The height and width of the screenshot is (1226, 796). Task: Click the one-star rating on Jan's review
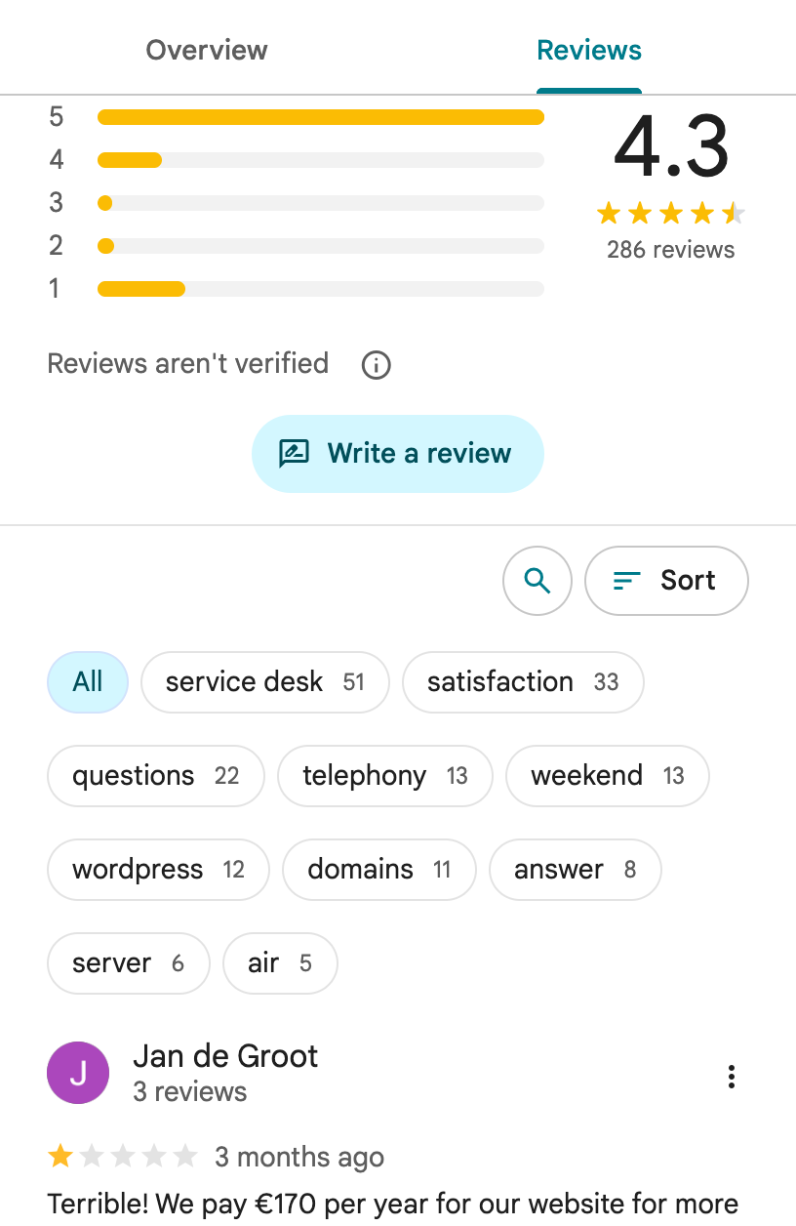(62, 1156)
